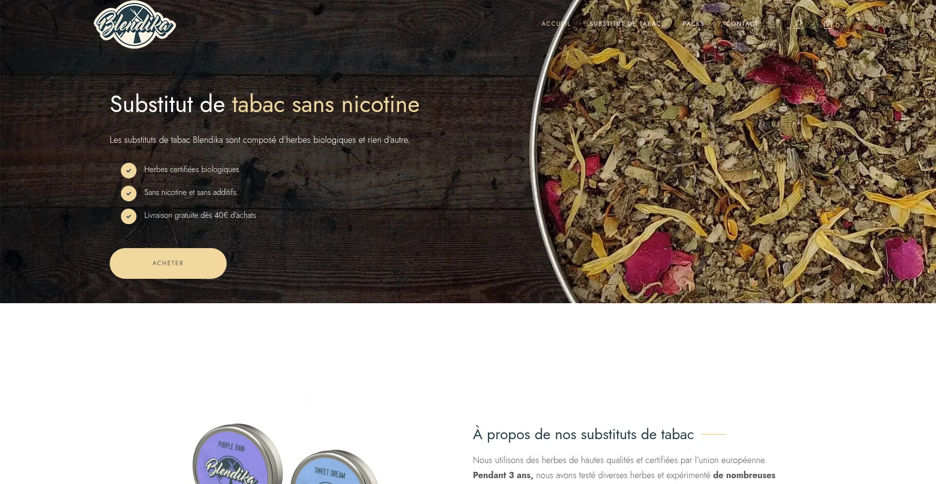Image resolution: width=936 pixels, height=484 pixels.
Task: Click the 'Livraison gratuite dès 40€ d'achats' text
Action: pyautogui.click(x=200, y=215)
